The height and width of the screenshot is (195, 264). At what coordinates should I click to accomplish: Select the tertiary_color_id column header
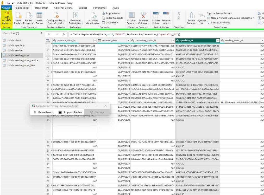tap(242, 41)
